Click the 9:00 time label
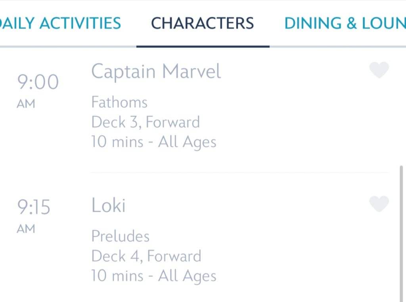Image resolution: width=406 pixels, height=302 pixels. point(38,83)
